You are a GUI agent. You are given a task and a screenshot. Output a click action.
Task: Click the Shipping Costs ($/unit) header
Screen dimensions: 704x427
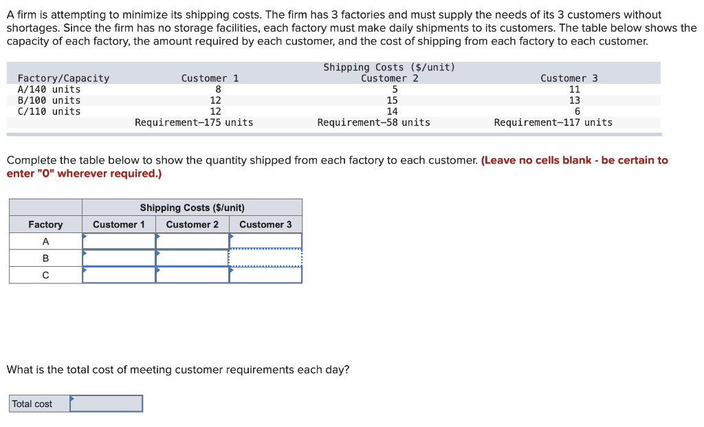click(x=192, y=208)
